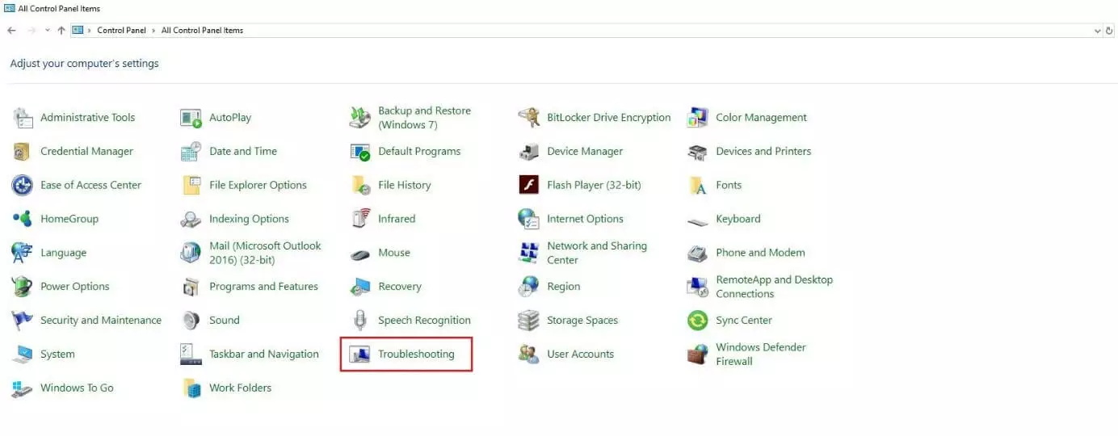Open the Windows Defender Firewall icon
The width and height of the screenshot is (1118, 436).
[698, 354]
